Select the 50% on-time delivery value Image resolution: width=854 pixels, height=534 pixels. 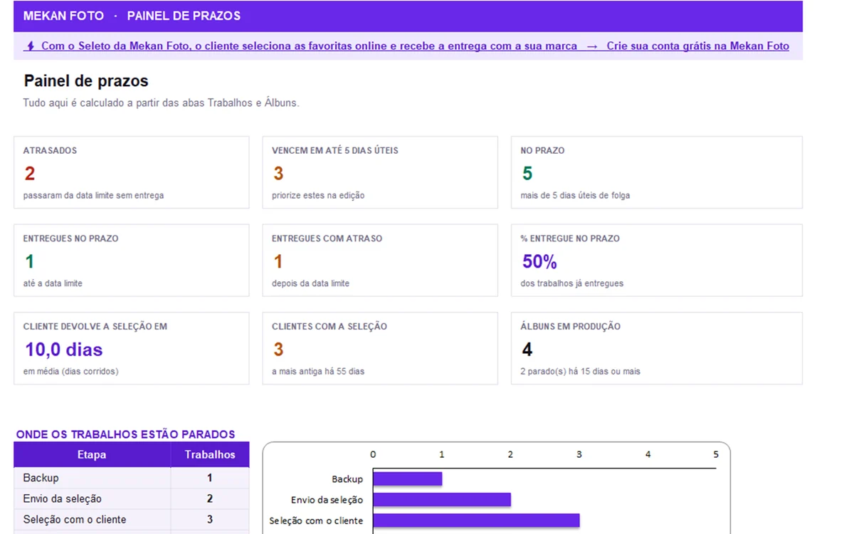coord(539,261)
